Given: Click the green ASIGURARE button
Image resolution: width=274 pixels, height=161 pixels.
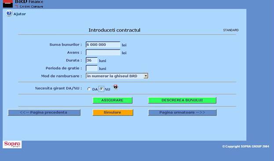Looking at the screenshot, I should click(x=112, y=100).
